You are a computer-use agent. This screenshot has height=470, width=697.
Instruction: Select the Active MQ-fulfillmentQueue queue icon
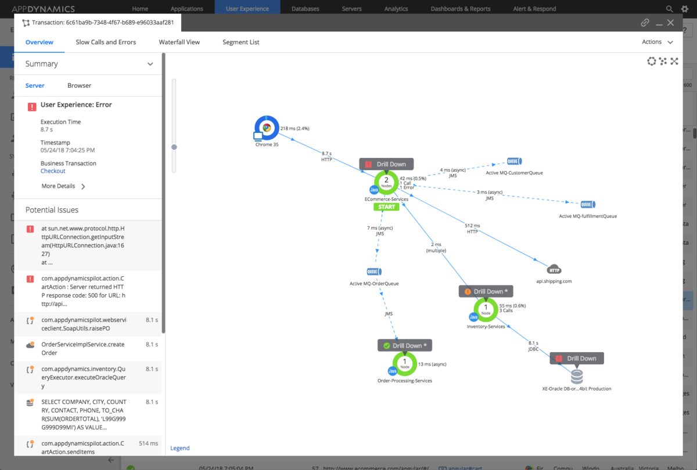coord(588,205)
